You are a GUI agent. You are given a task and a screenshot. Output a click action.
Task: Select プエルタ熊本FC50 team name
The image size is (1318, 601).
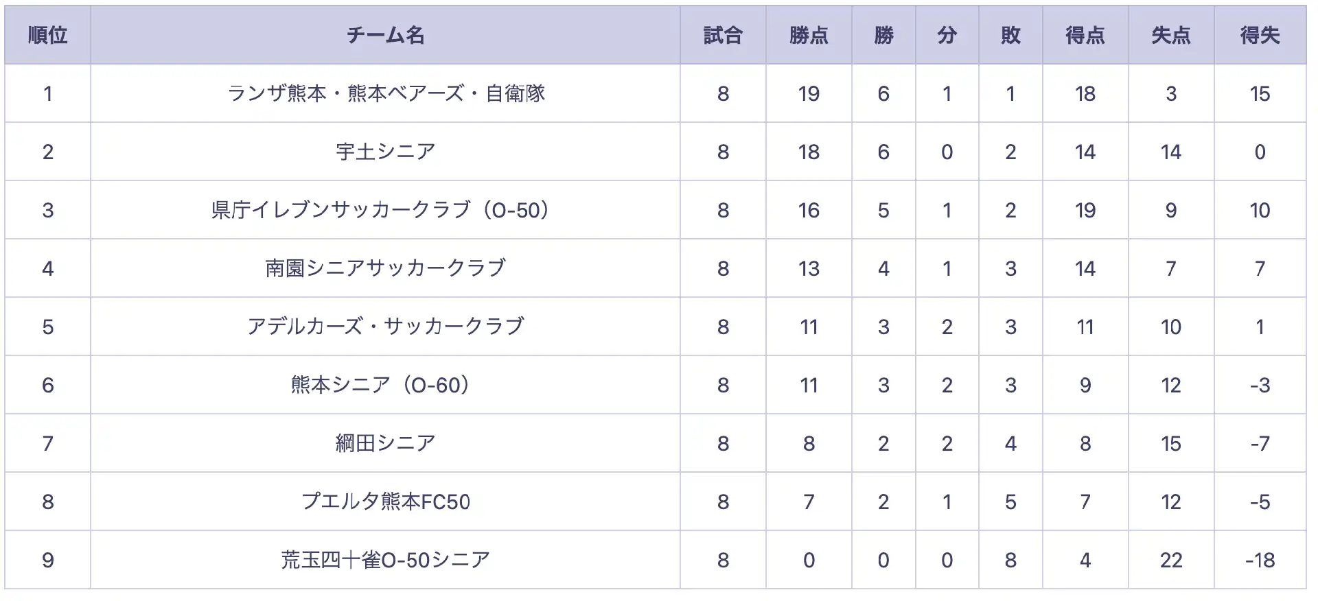[386, 502]
